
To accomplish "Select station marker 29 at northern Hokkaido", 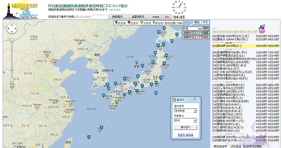I will [164, 28].
